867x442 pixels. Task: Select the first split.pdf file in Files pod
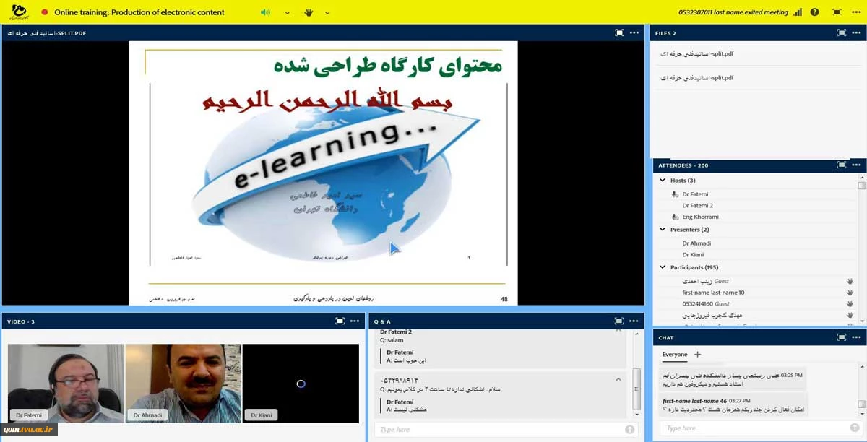696,54
